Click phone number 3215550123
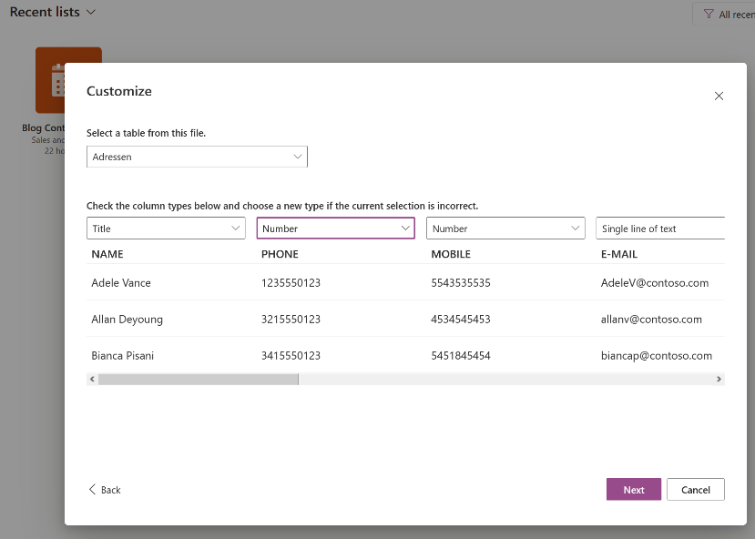Image resolution: width=755 pixels, height=539 pixels. [x=291, y=320]
